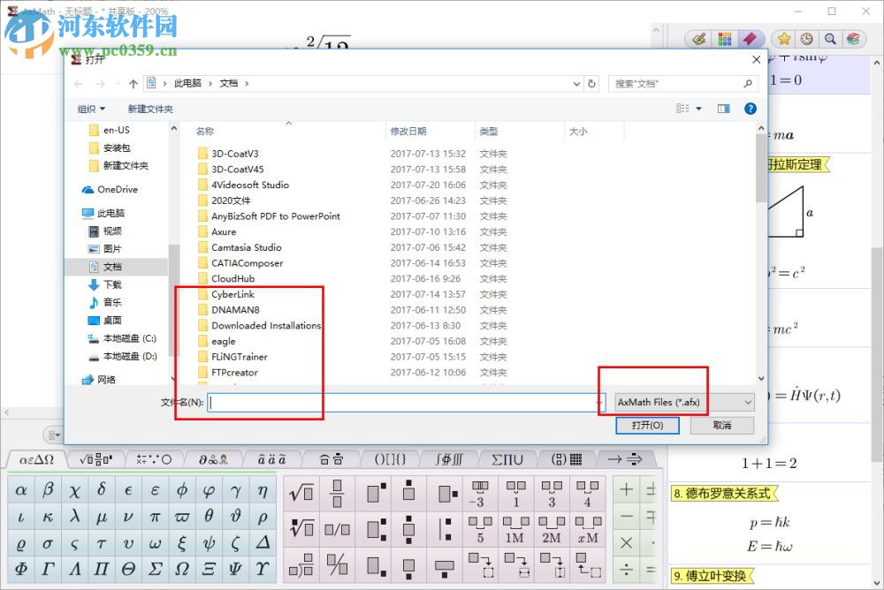
Task: Click the 打开(O) button
Action: coord(647,425)
